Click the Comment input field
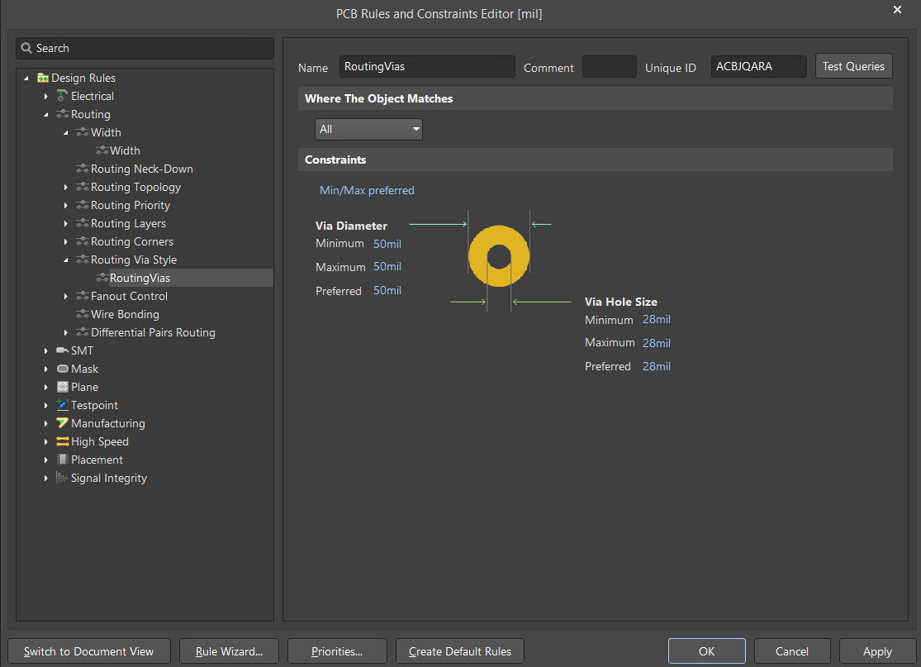Image resolution: width=921 pixels, height=667 pixels. point(609,67)
